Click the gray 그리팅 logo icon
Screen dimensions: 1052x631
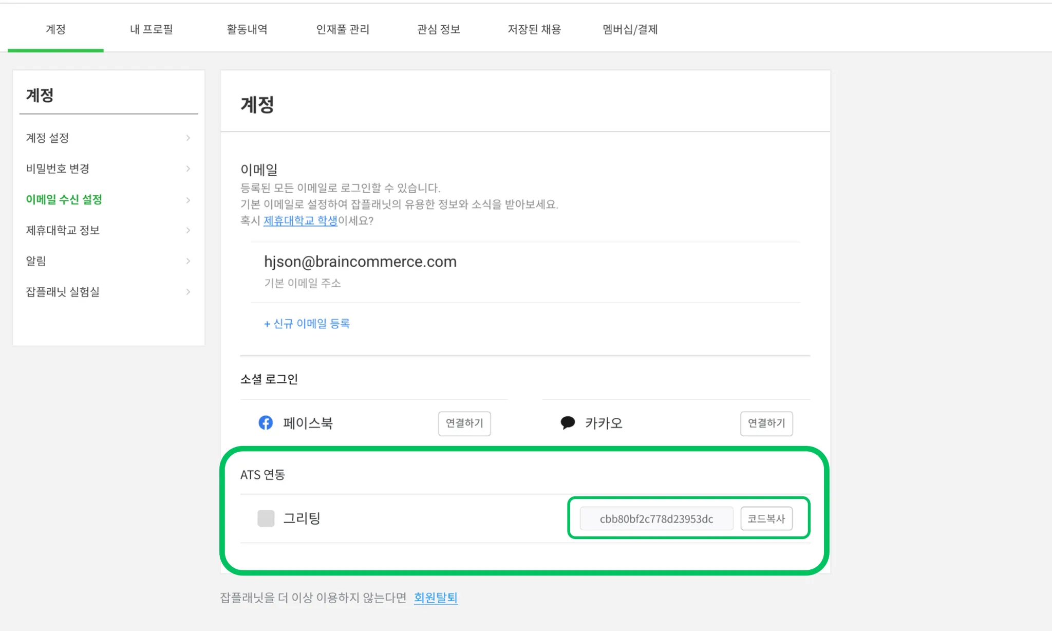pos(266,518)
